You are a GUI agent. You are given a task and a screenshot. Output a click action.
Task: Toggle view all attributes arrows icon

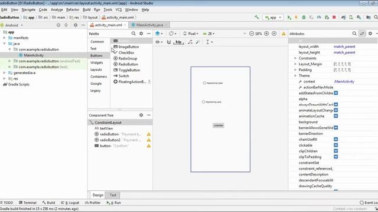[362, 34]
